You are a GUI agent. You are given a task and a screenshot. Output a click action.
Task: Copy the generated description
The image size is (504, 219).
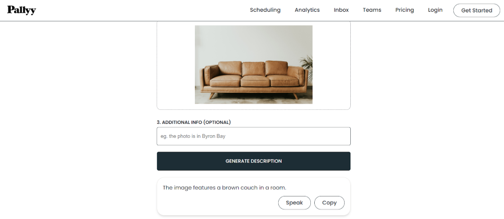(329, 203)
